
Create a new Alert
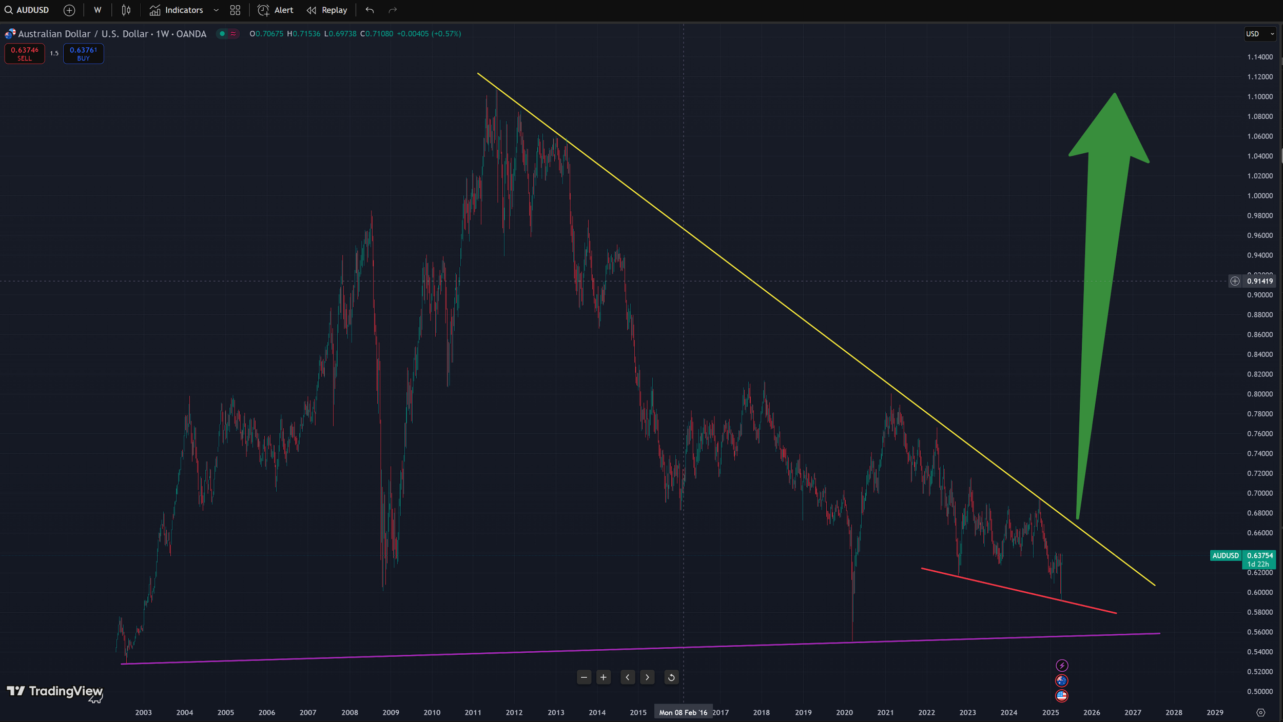pos(276,10)
